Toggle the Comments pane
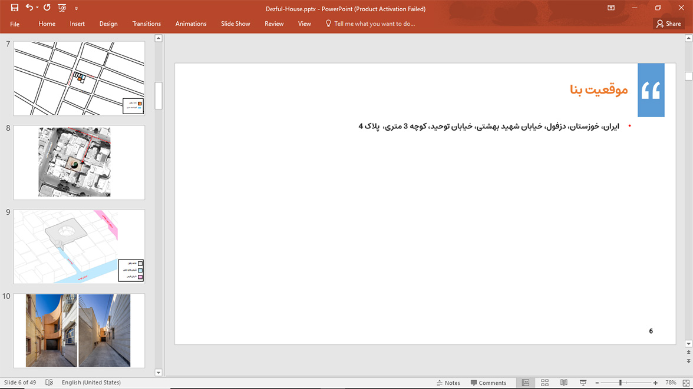The image size is (693, 389). pos(489,383)
